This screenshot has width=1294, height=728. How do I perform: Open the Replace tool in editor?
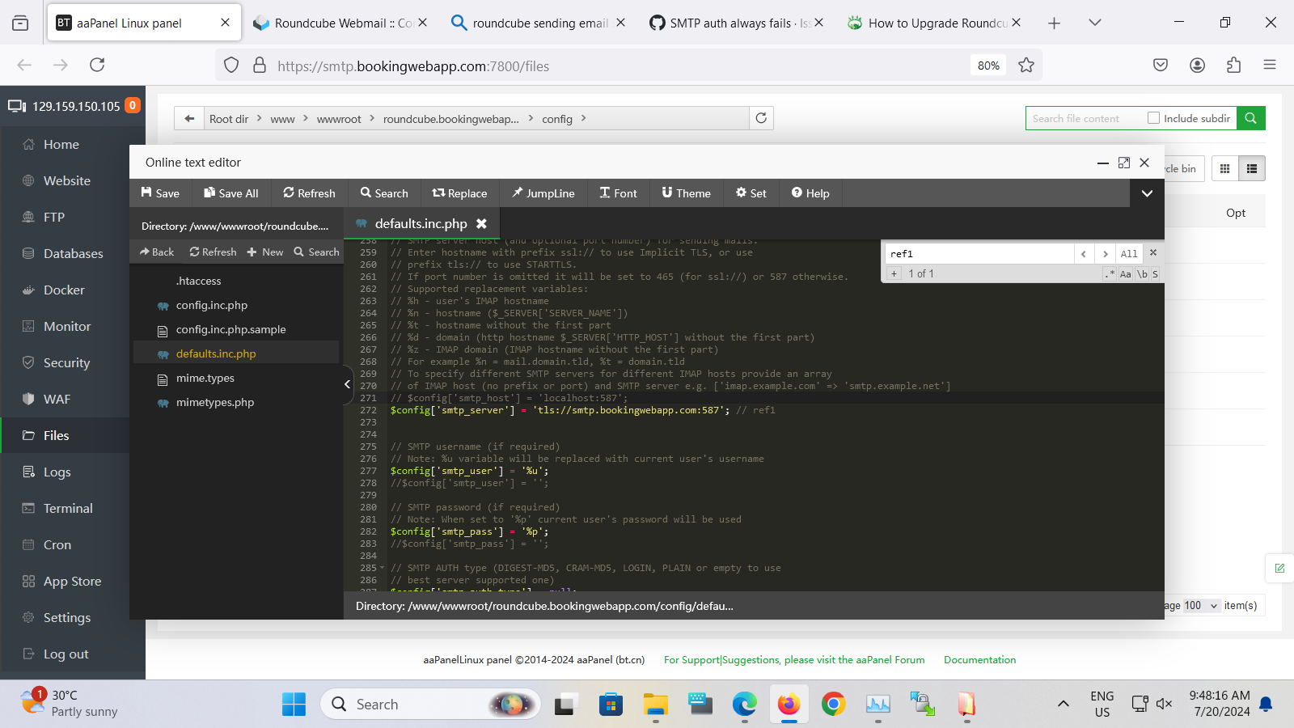pos(459,193)
